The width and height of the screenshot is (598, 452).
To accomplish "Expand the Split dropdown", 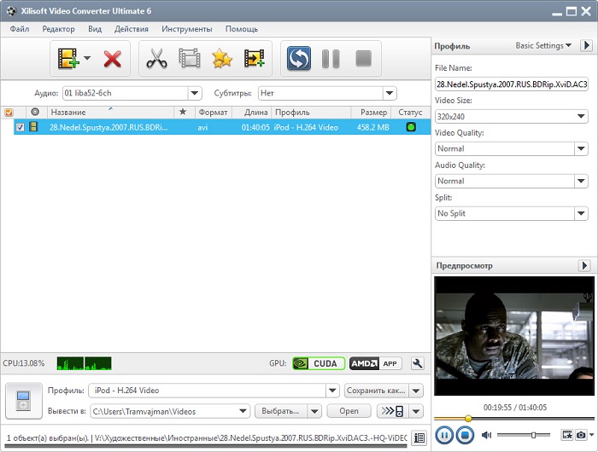I will pos(581,213).
